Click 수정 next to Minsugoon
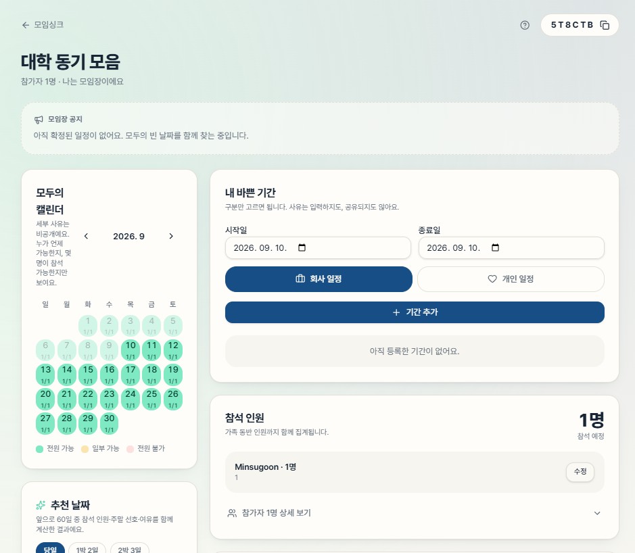The height and width of the screenshot is (553, 635). 580,472
